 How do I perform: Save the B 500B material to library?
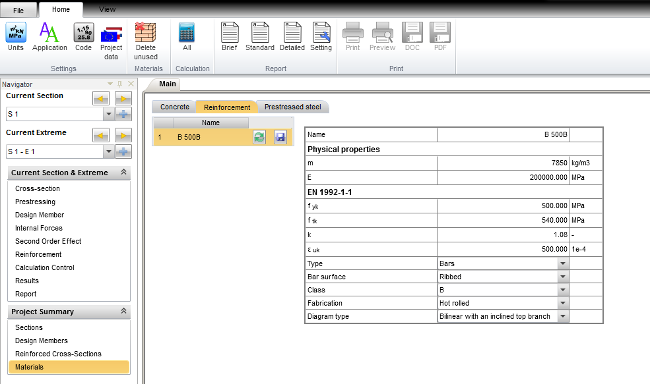(x=279, y=137)
